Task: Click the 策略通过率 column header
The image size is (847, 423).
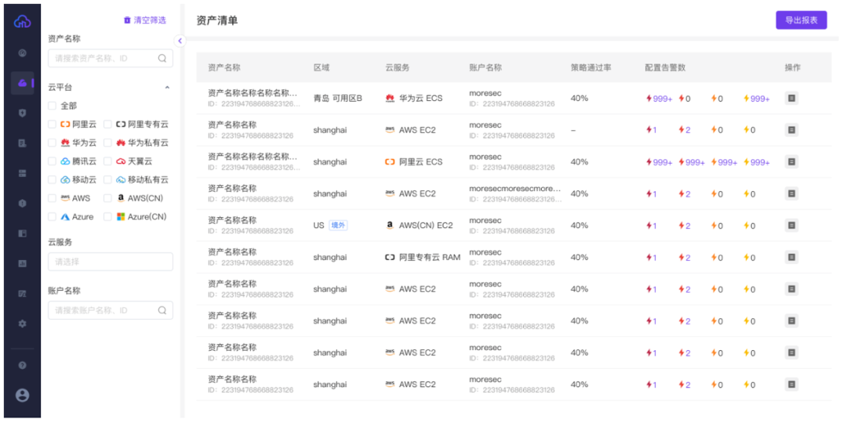Action: point(591,67)
